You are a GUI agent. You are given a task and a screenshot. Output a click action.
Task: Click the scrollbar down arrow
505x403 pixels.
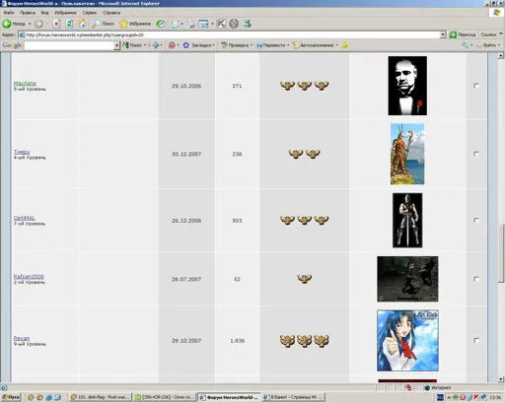tap(501, 379)
